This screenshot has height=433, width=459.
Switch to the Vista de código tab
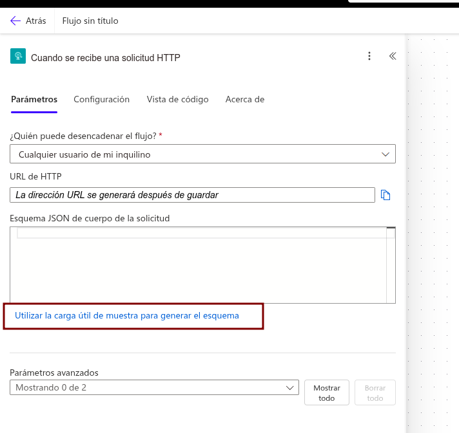177,99
